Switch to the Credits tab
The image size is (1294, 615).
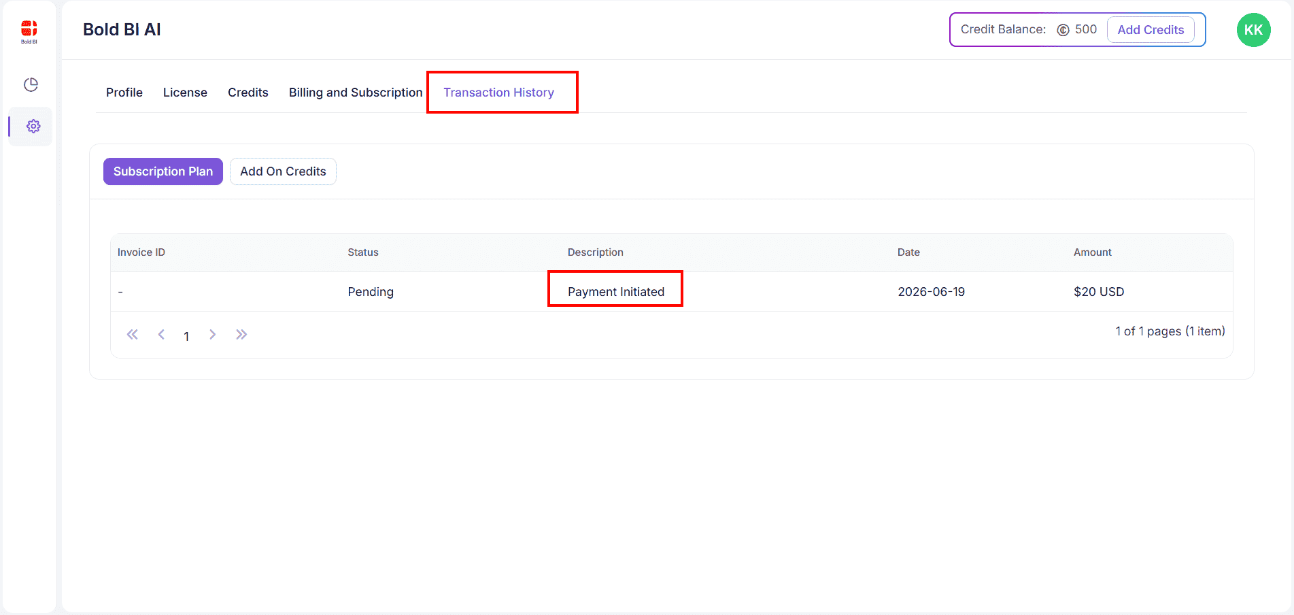click(248, 93)
